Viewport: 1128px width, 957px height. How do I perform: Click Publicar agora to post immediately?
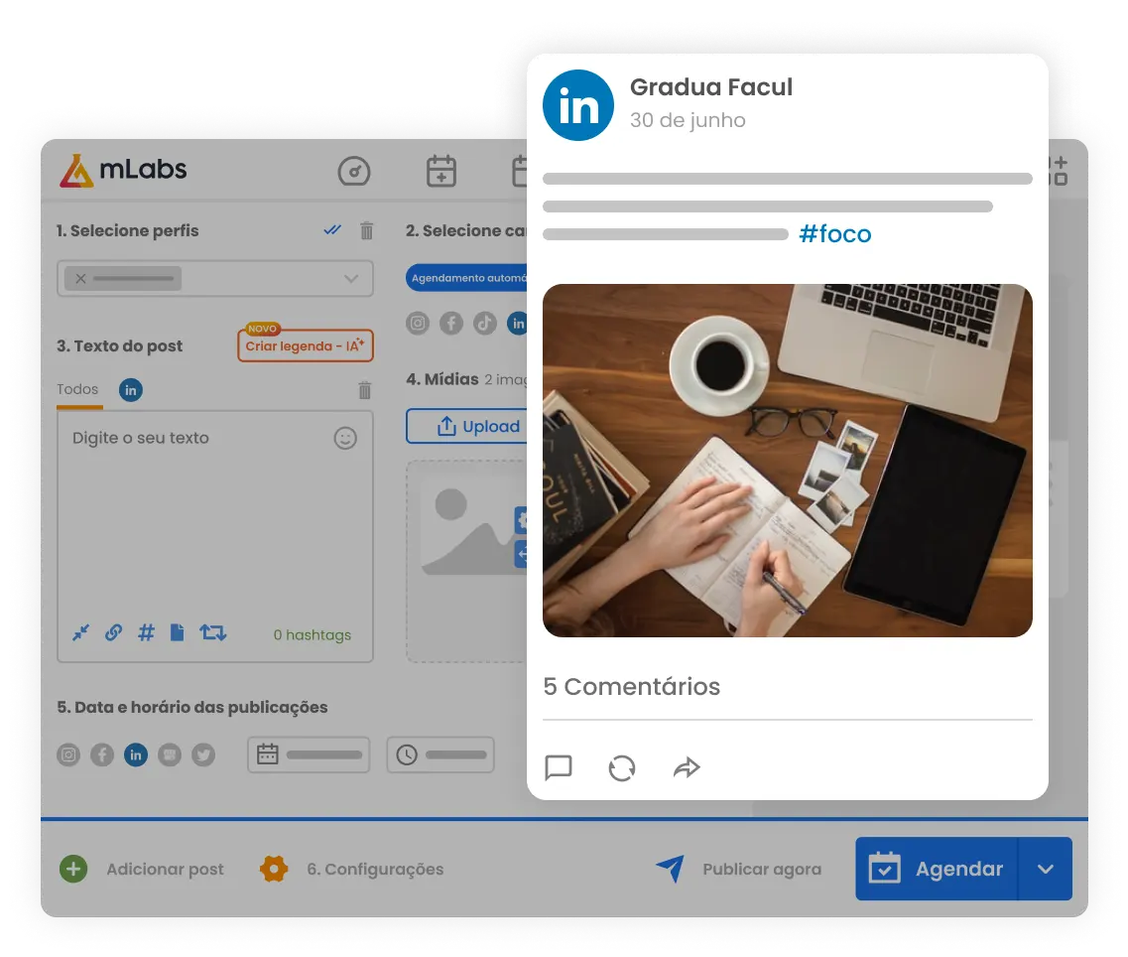click(x=761, y=869)
